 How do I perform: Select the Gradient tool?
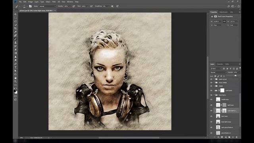point(15,53)
